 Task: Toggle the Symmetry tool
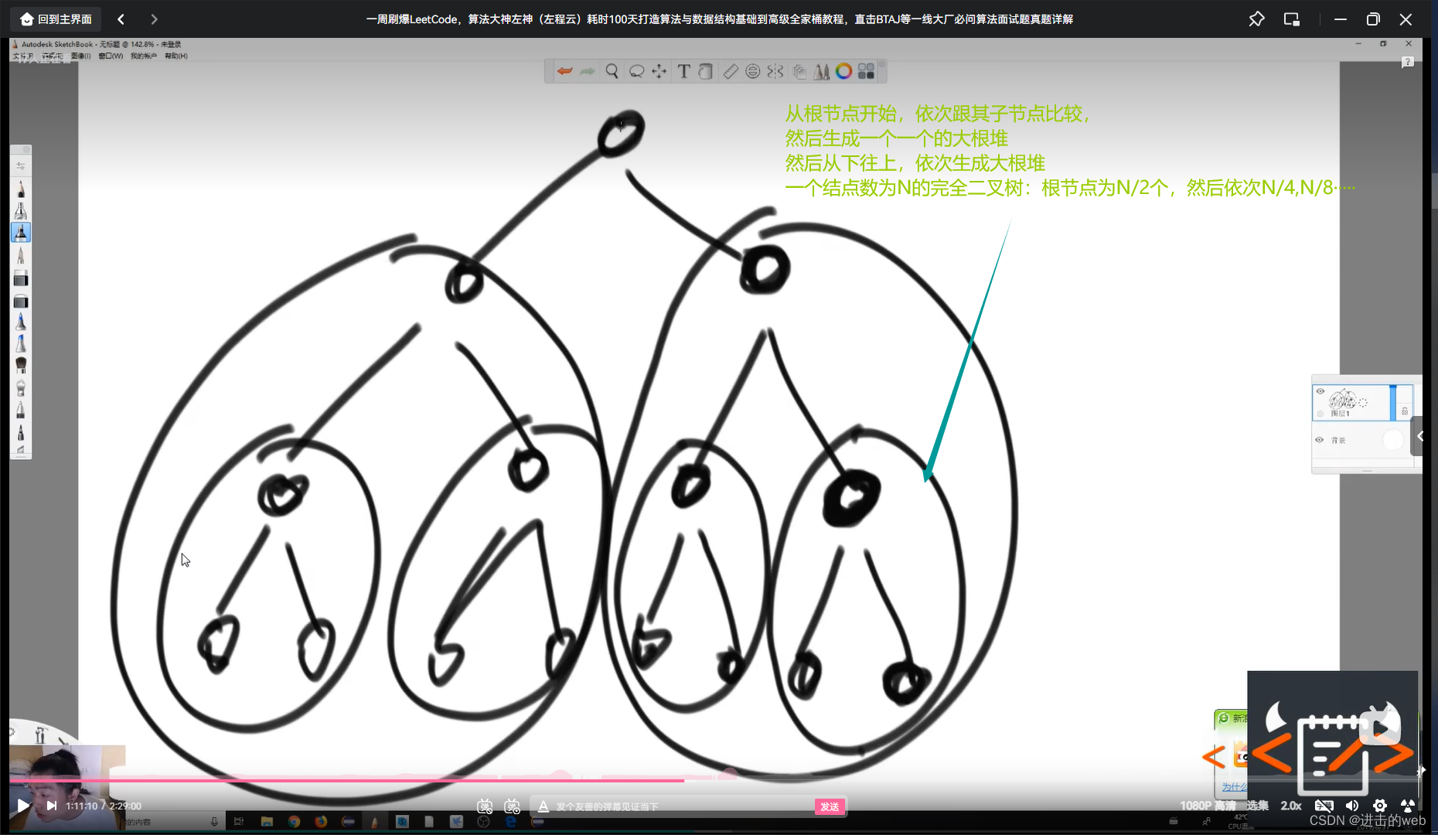[775, 71]
